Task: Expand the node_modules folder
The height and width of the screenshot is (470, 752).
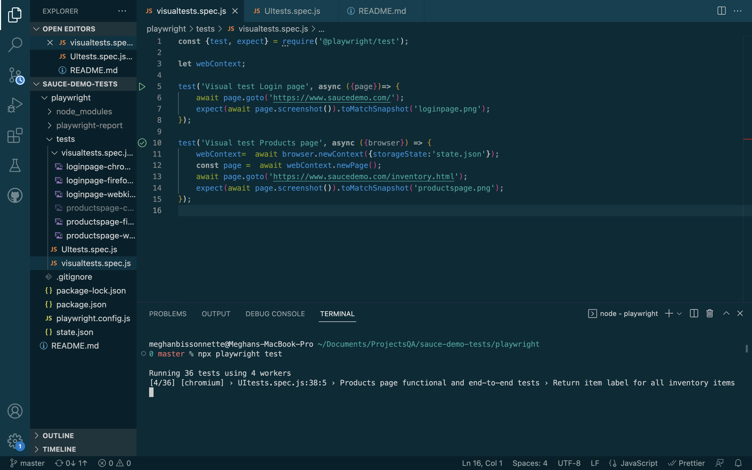Action: [84, 111]
